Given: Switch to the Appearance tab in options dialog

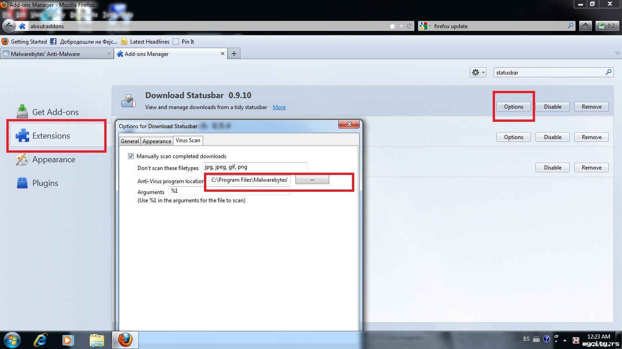Looking at the screenshot, I should coord(157,141).
